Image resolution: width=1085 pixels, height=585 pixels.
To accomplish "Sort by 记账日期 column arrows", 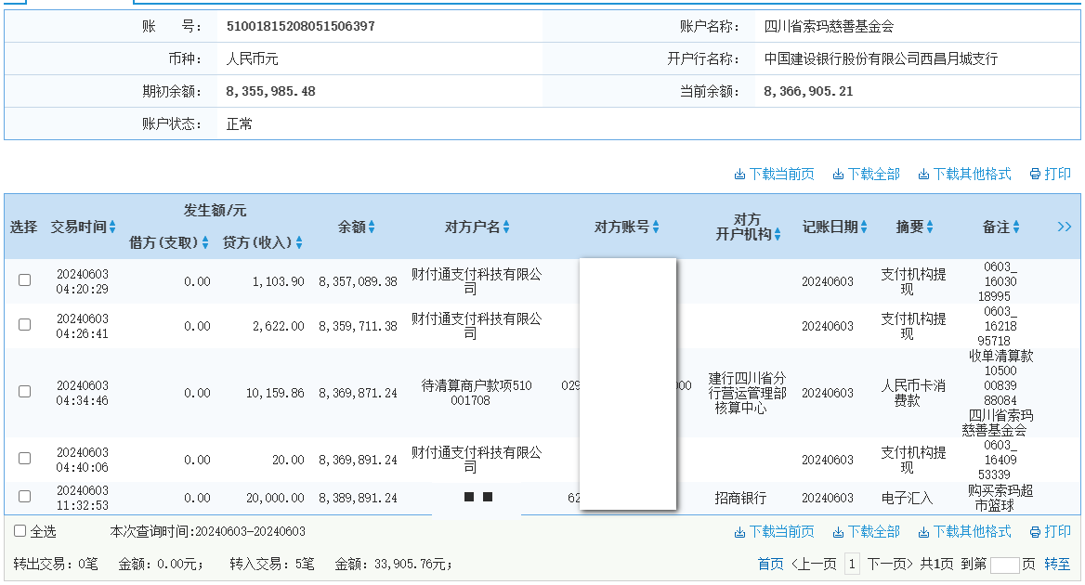I will pyautogui.click(x=864, y=227).
